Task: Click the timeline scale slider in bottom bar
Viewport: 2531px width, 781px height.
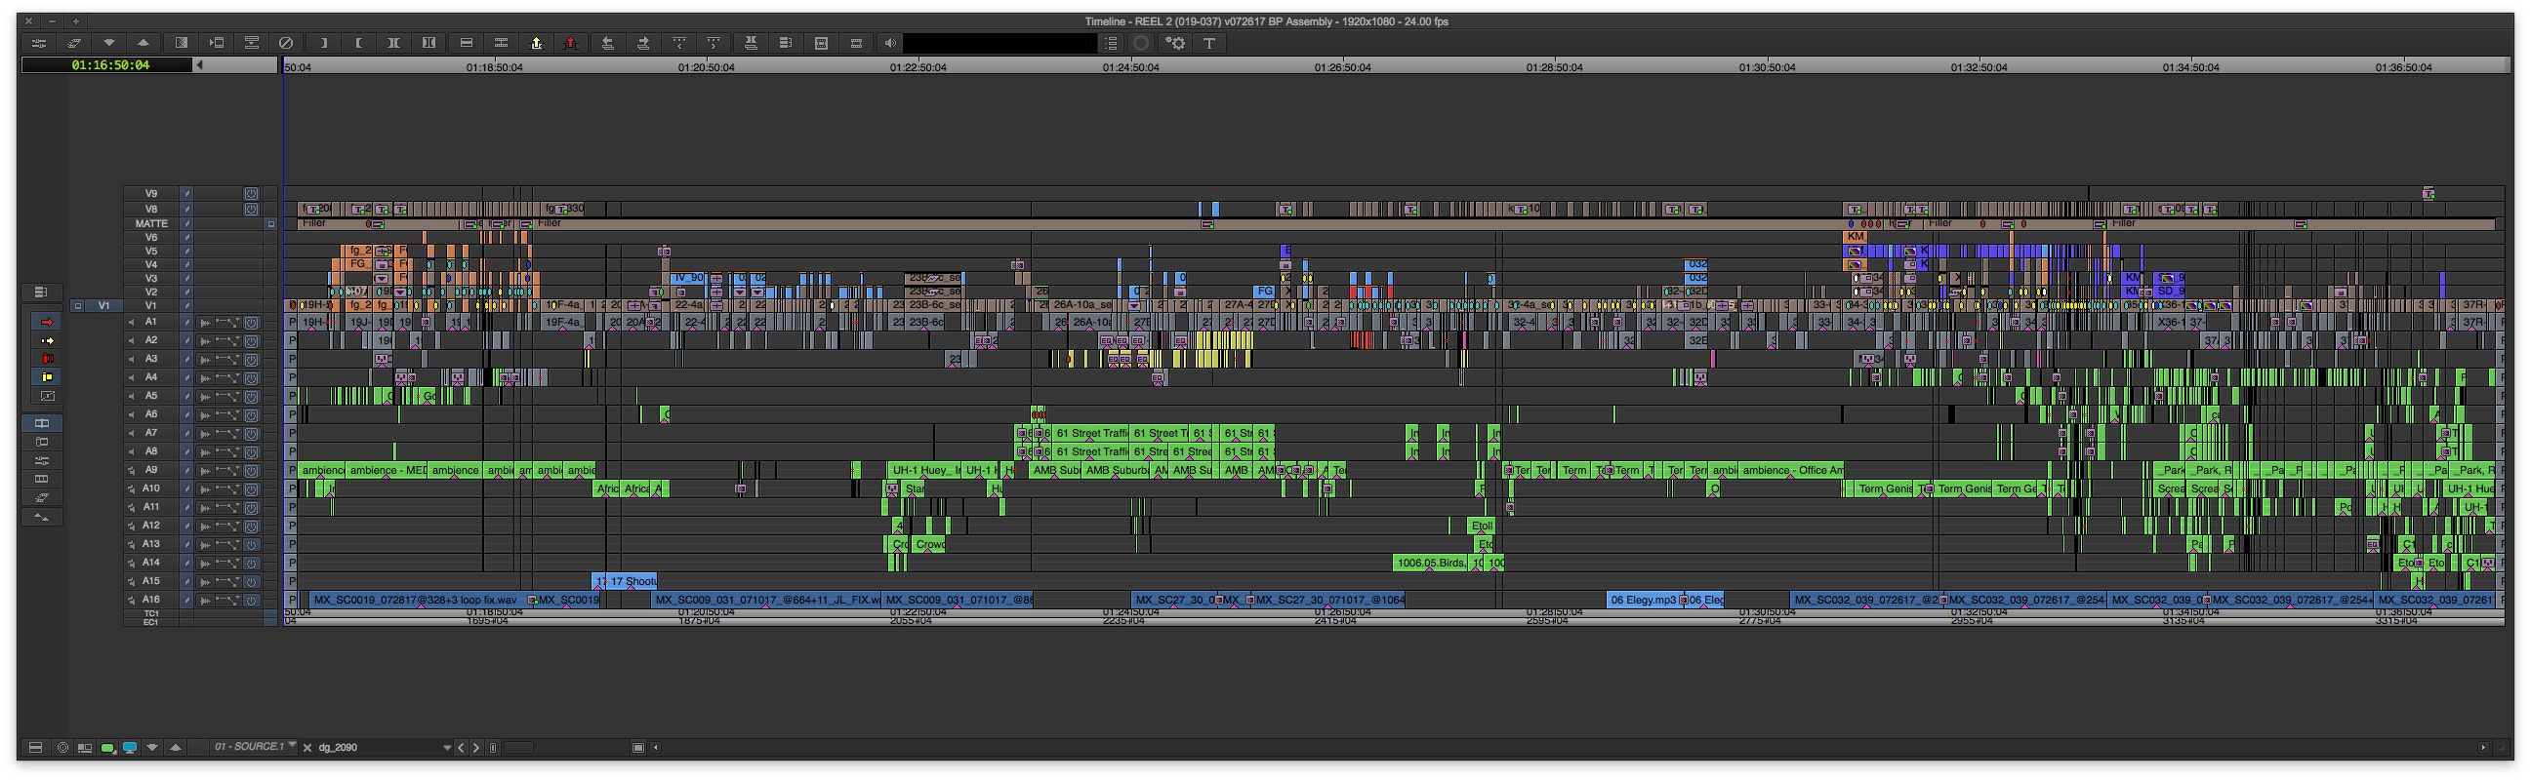Action: tap(518, 748)
